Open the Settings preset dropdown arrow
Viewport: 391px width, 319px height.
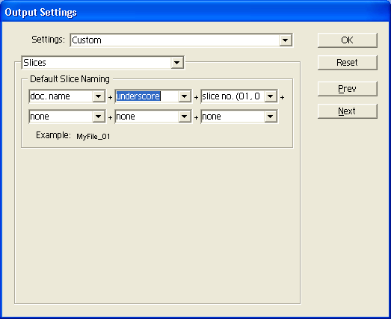(286, 40)
